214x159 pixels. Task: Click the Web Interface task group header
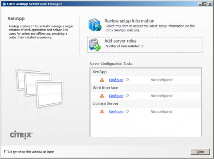pos(146,88)
